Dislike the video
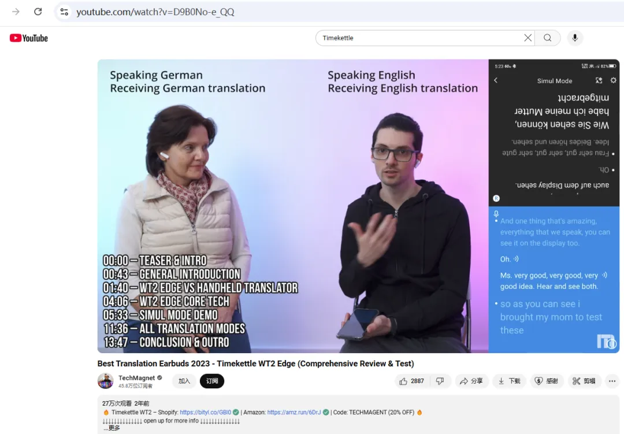The image size is (624, 434). 440,381
